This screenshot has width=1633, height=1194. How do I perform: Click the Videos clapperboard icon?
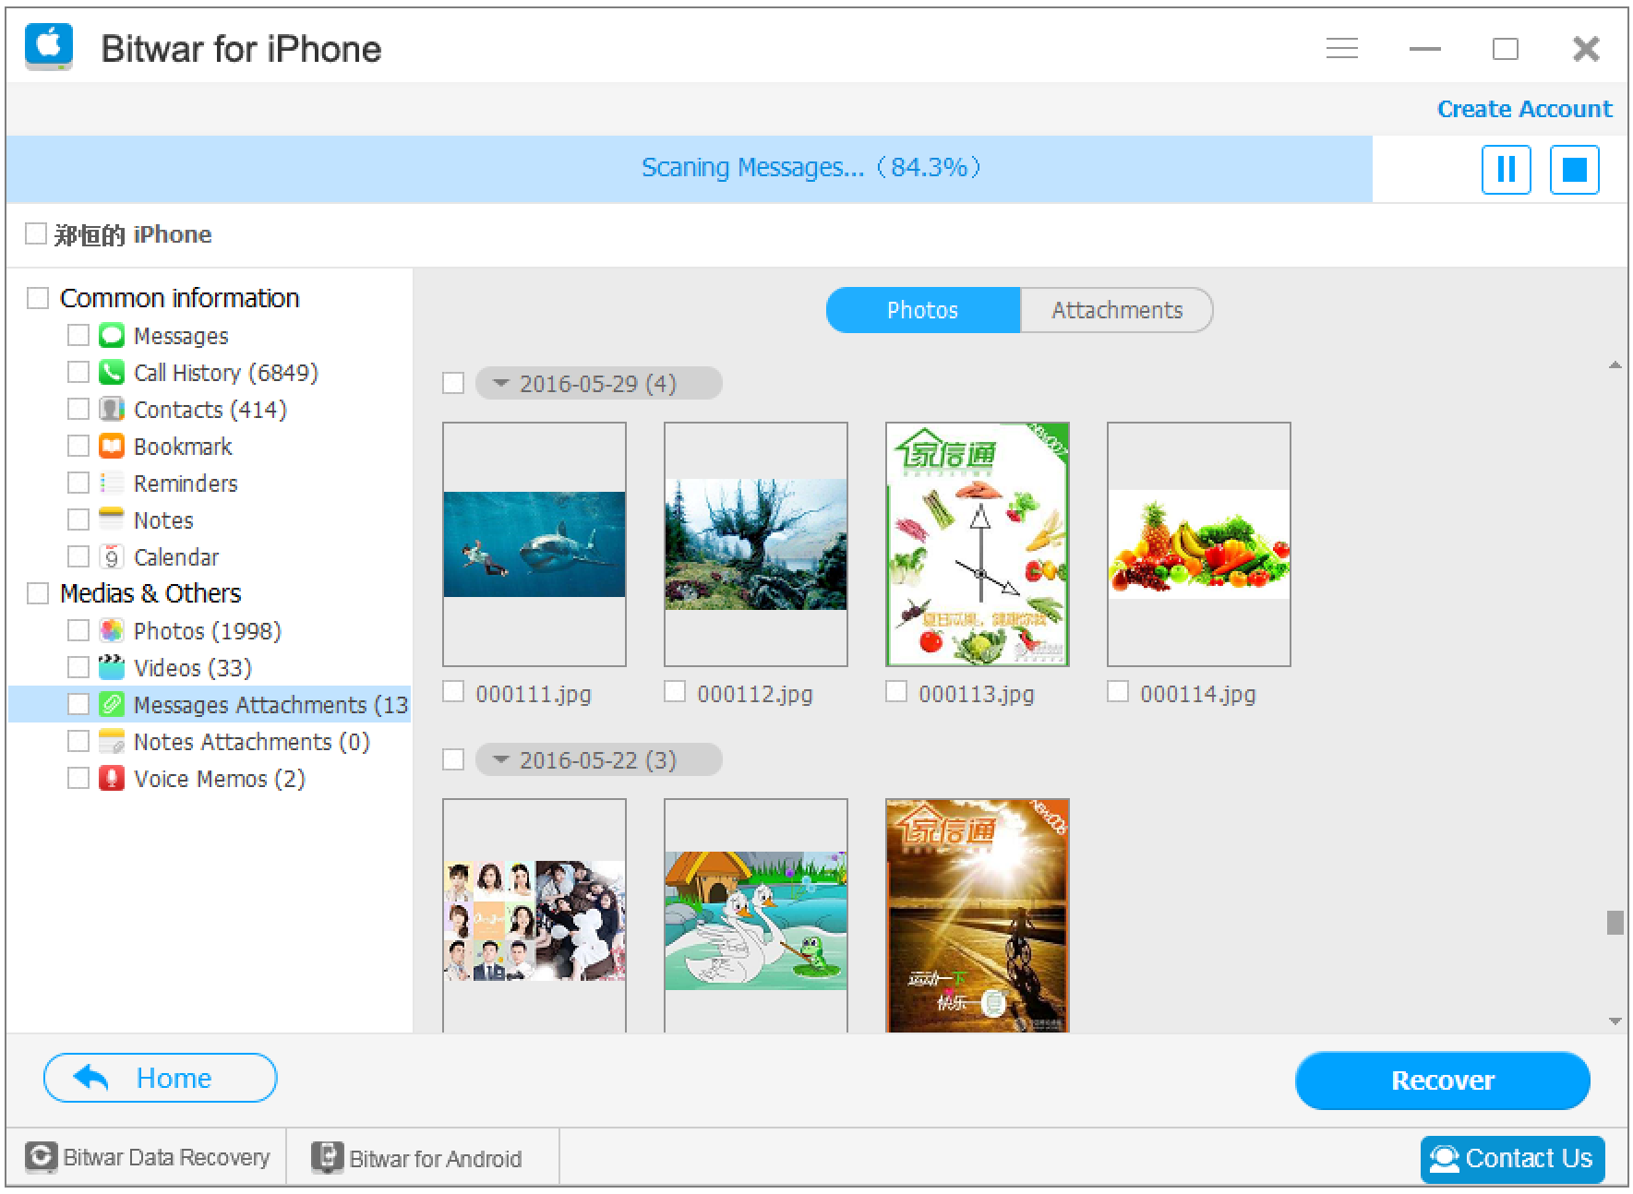pos(112,667)
